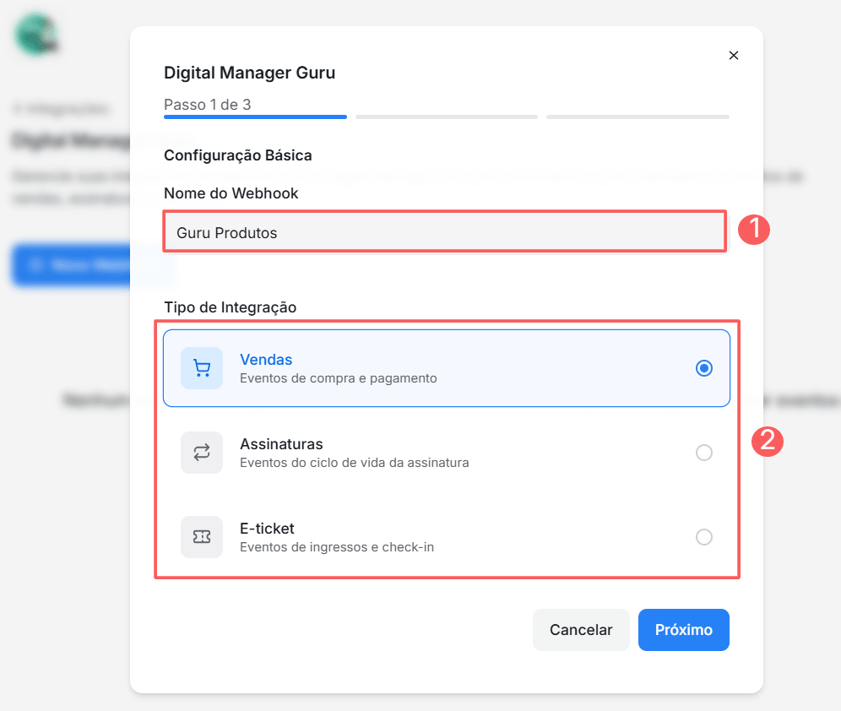The width and height of the screenshot is (841, 711).
Task: Click the 'Vendas' option title
Action: (266, 359)
